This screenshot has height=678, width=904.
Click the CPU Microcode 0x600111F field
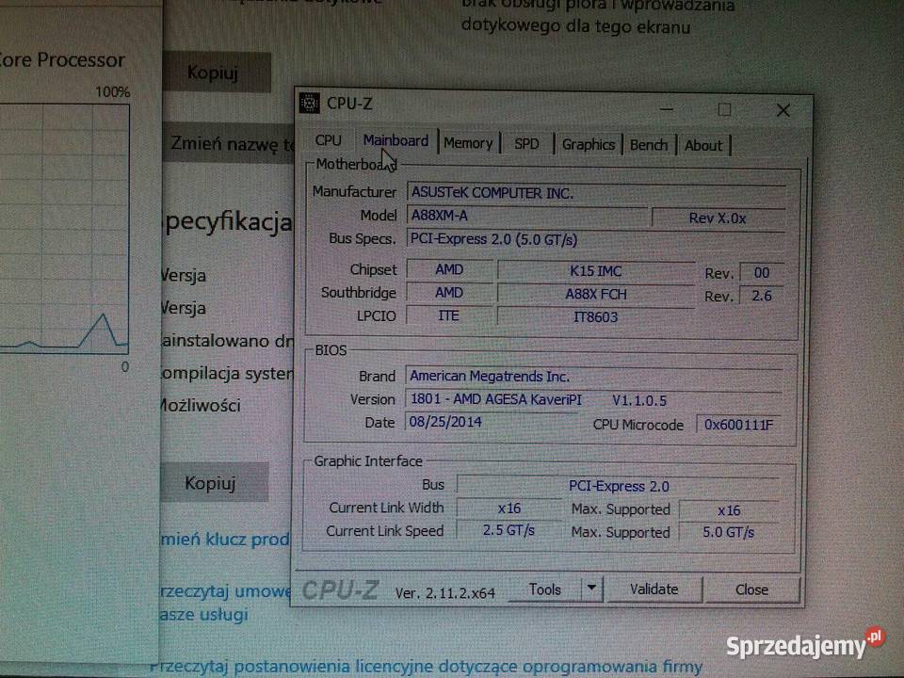tap(738, 425)
